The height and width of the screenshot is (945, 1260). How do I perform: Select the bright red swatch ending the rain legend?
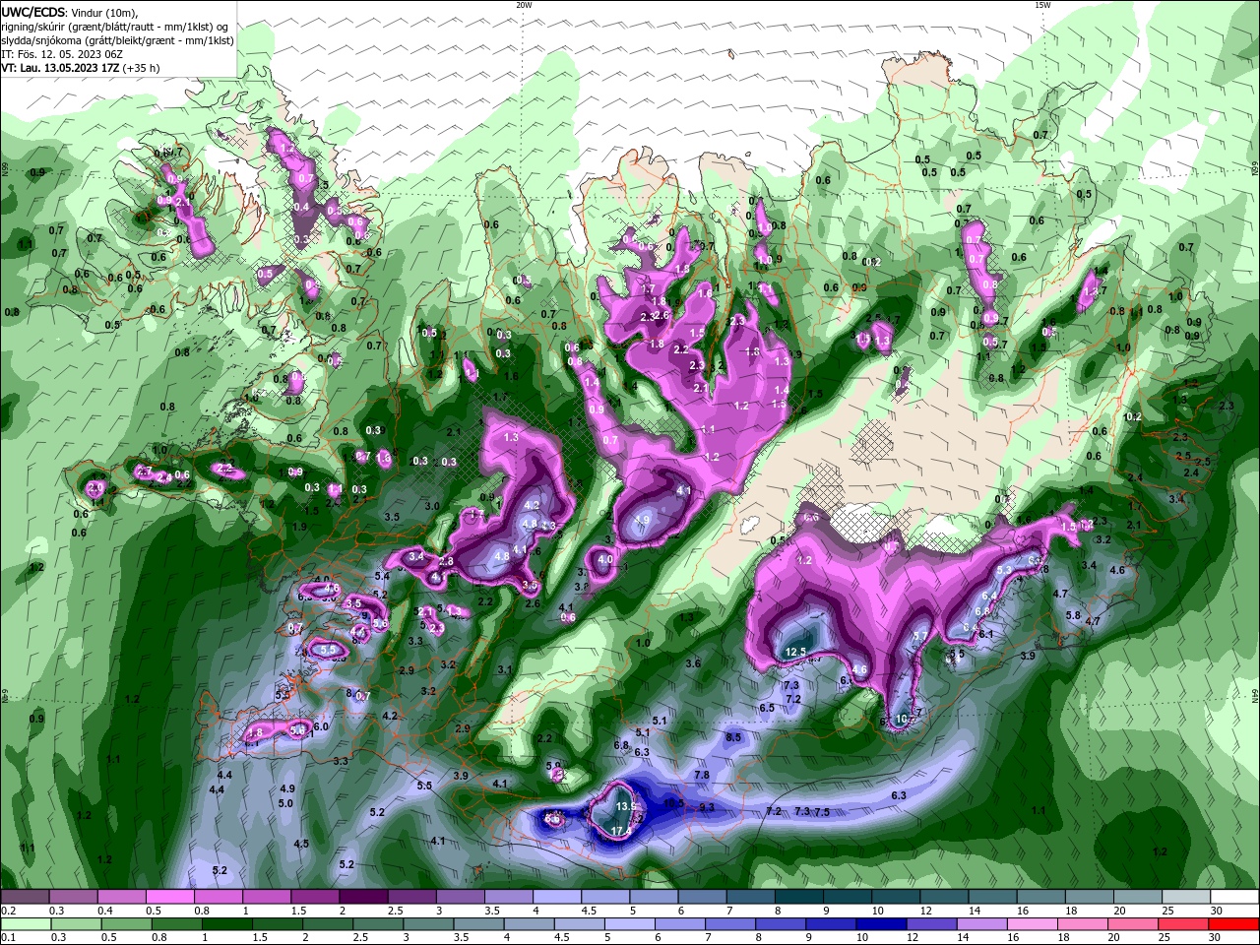coord(1233,924)
